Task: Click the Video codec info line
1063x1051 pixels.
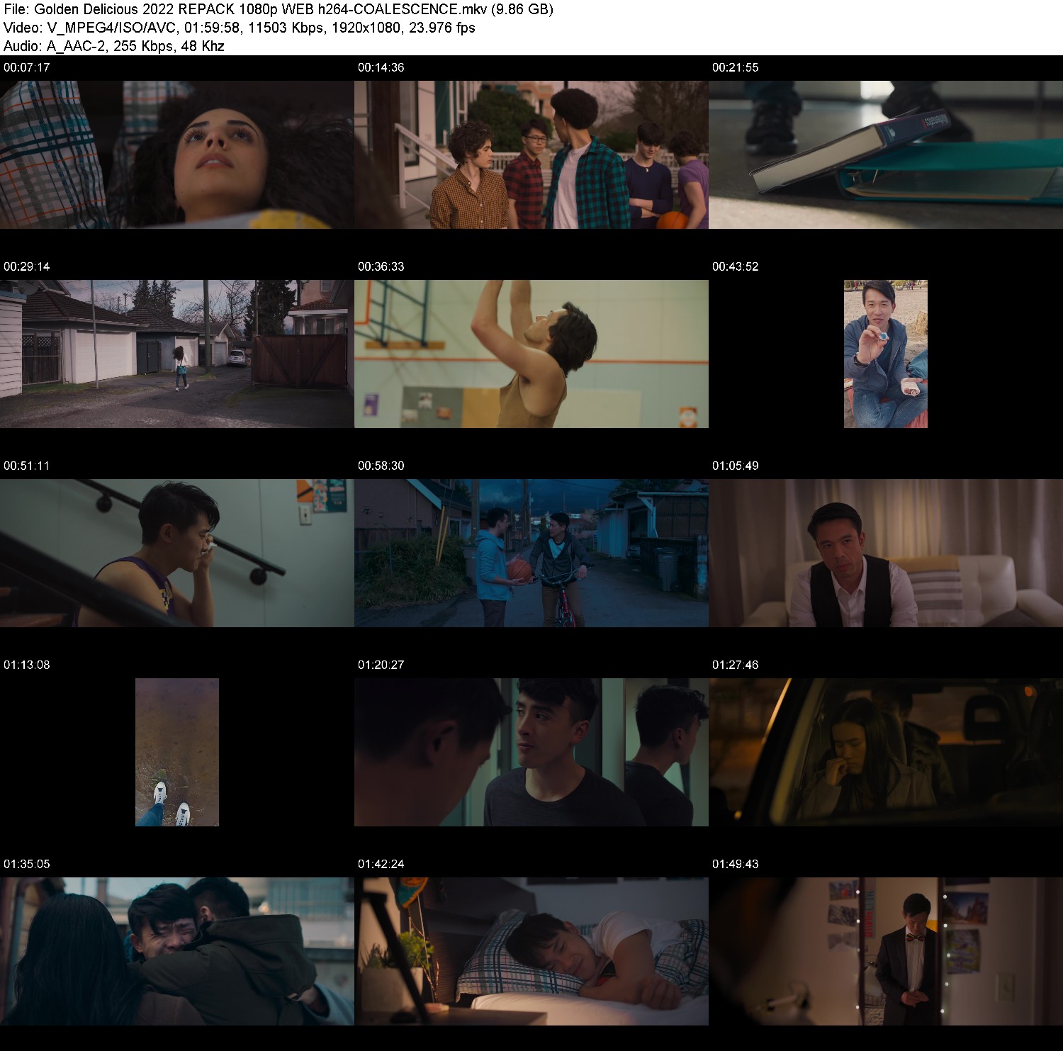Action: [x=240, y=28]
